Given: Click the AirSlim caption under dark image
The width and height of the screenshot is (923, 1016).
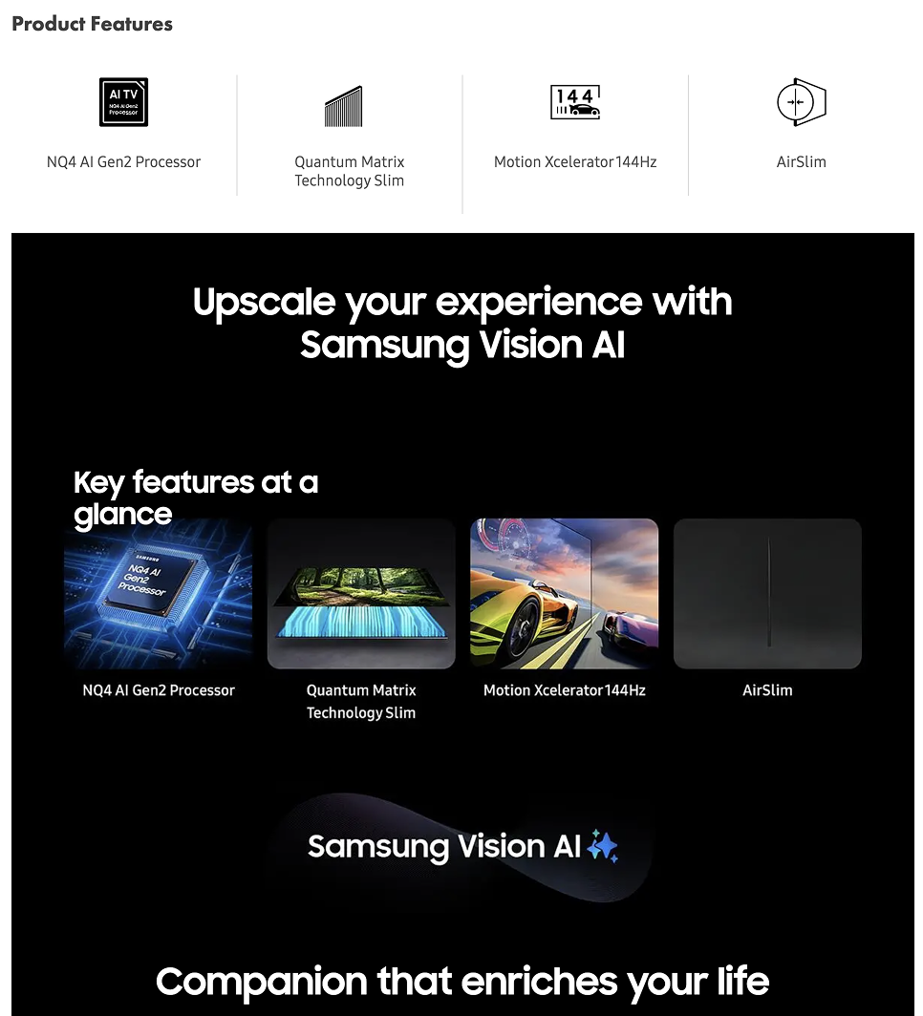Looking at the screenshot, I should (x=767, y=690).
